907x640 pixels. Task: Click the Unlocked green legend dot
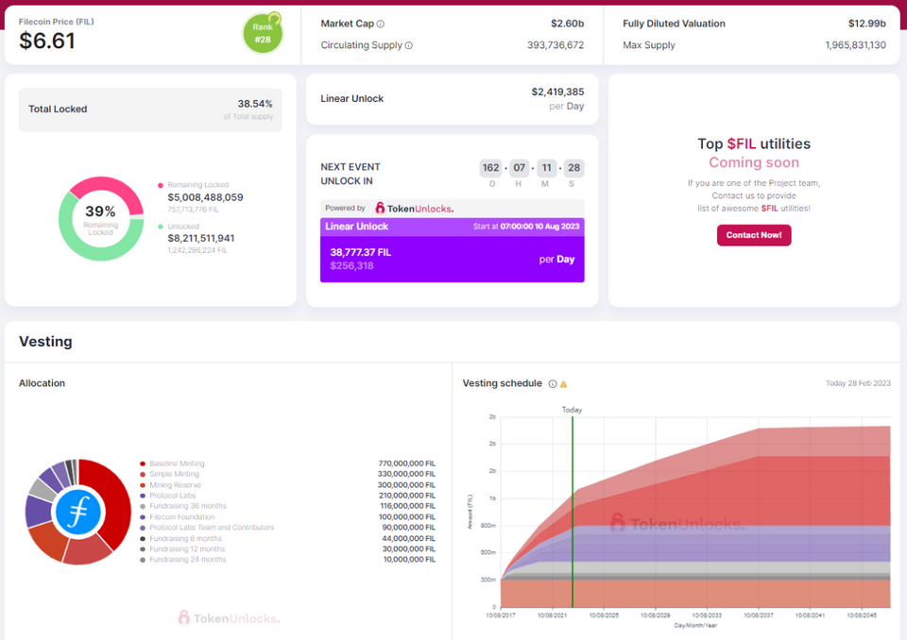pos(161,227)
